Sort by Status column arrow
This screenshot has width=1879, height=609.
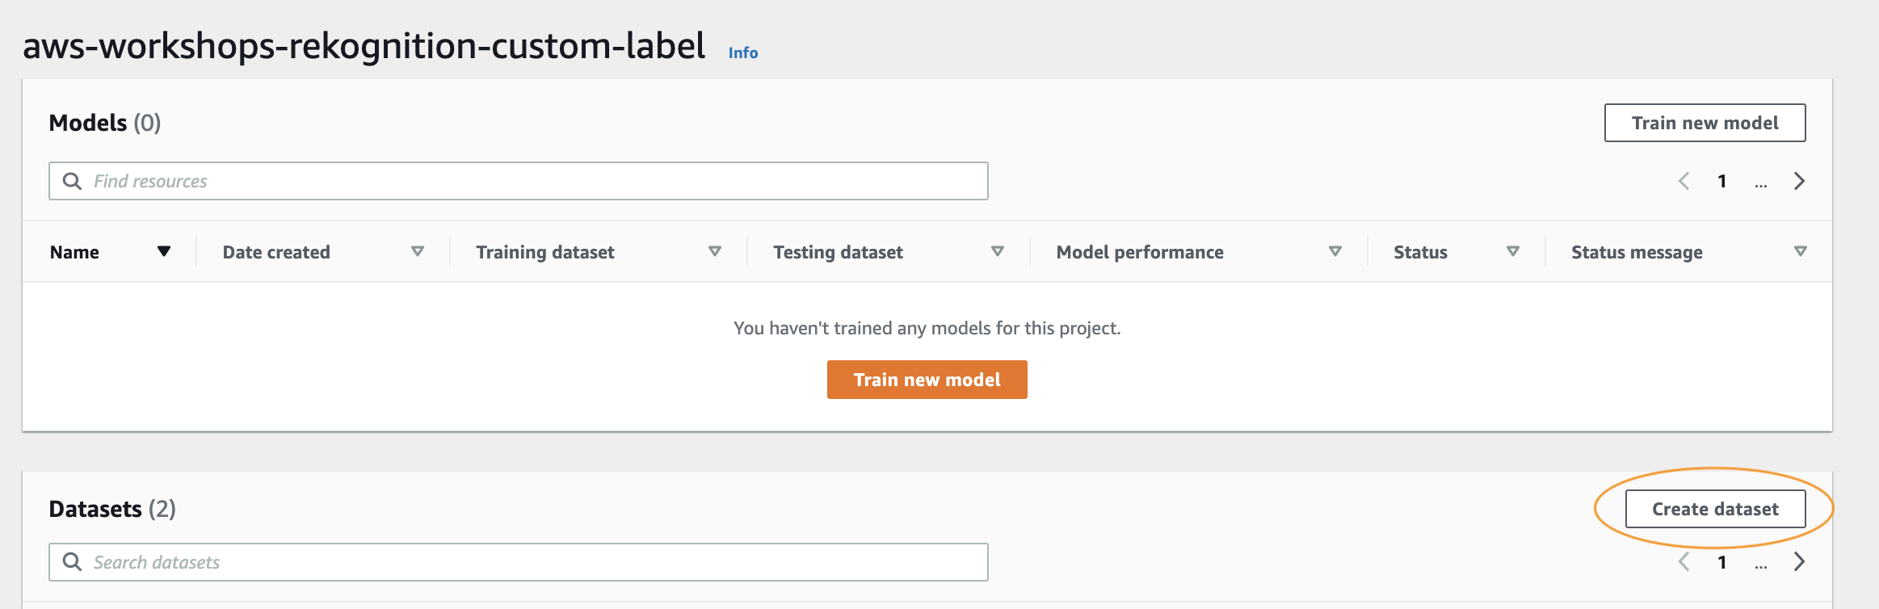coord(1513,251)
